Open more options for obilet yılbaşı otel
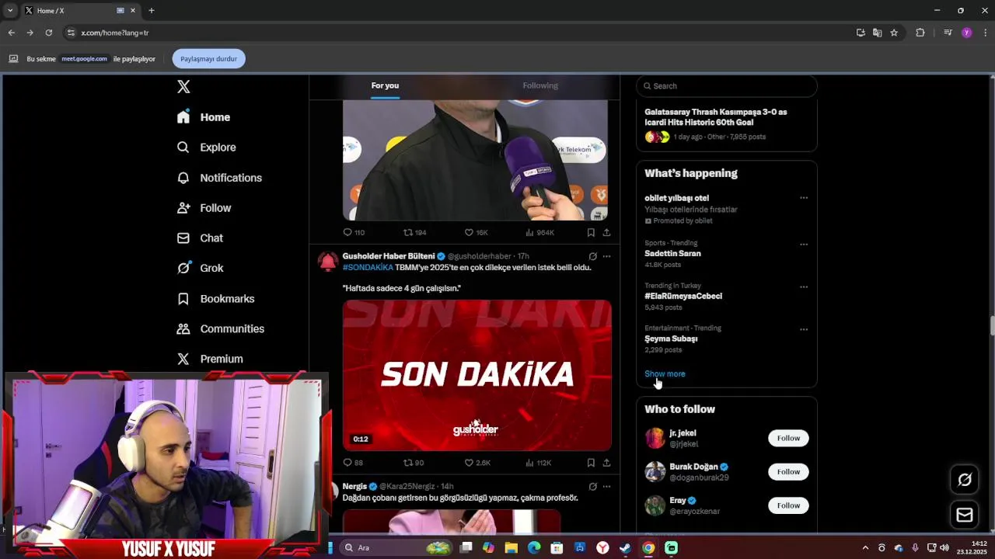 tap(804, 198)
